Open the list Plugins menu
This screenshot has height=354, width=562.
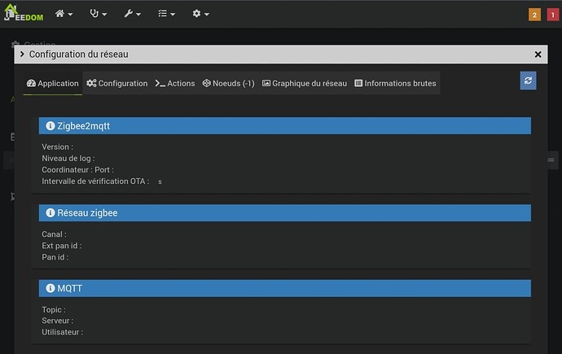(166, 14)
